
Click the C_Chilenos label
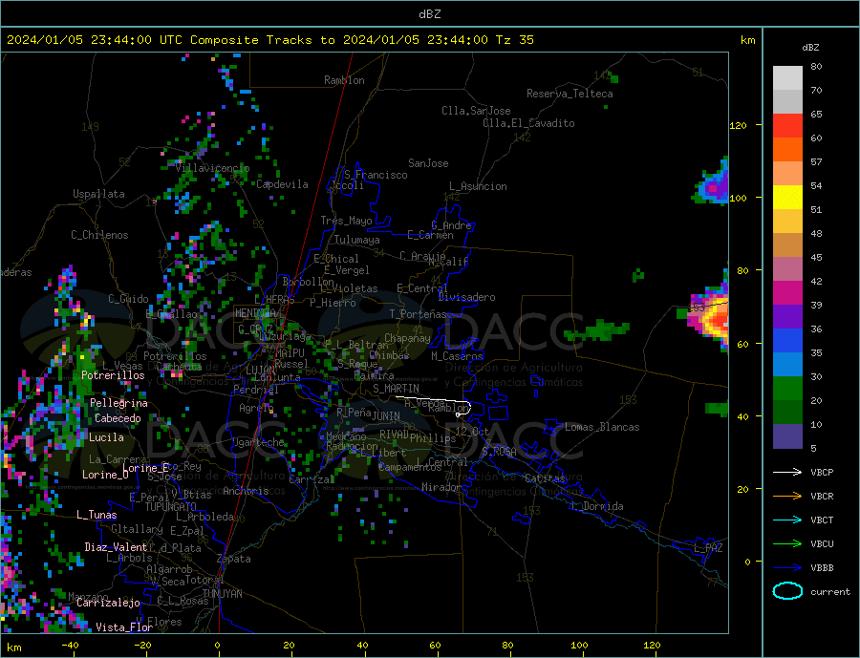[99, 235]
